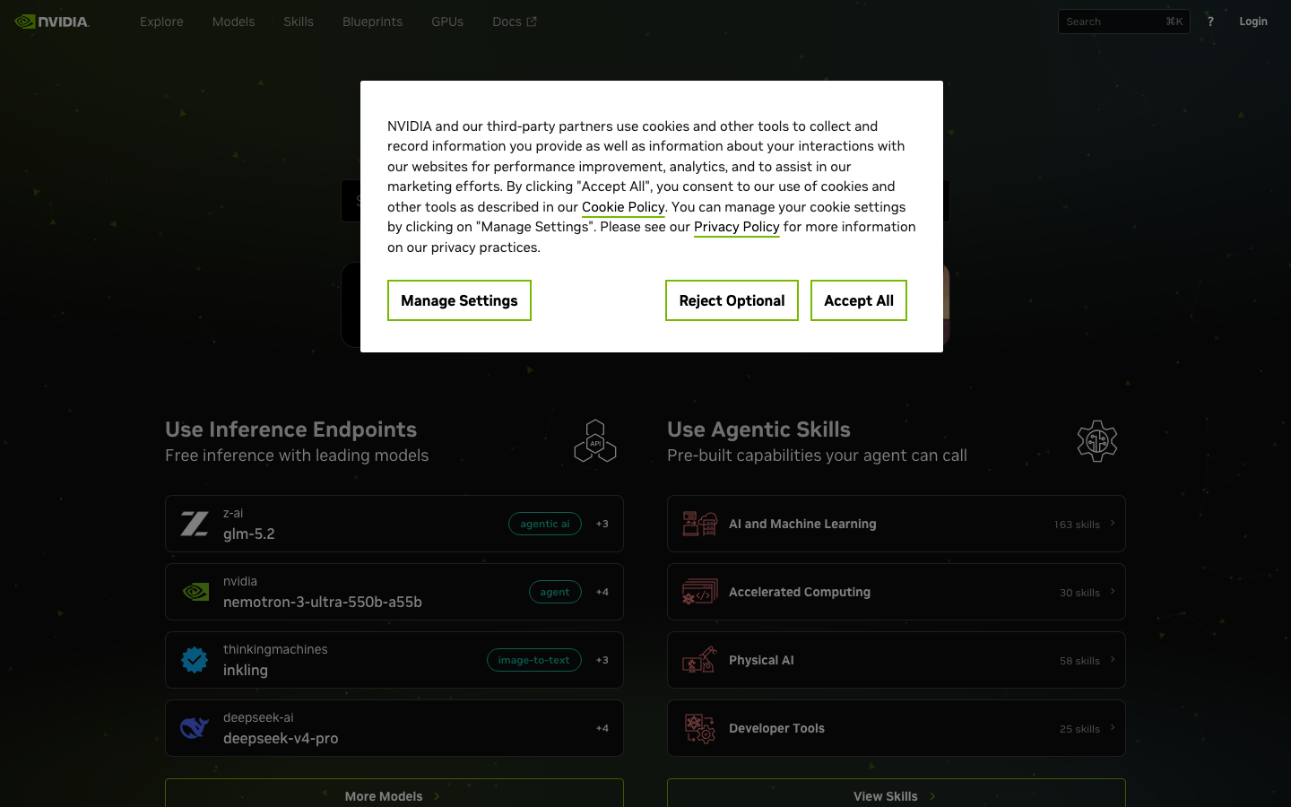Click the help question mark icon
The image size is (1291, 807).
pos(1210,22)
